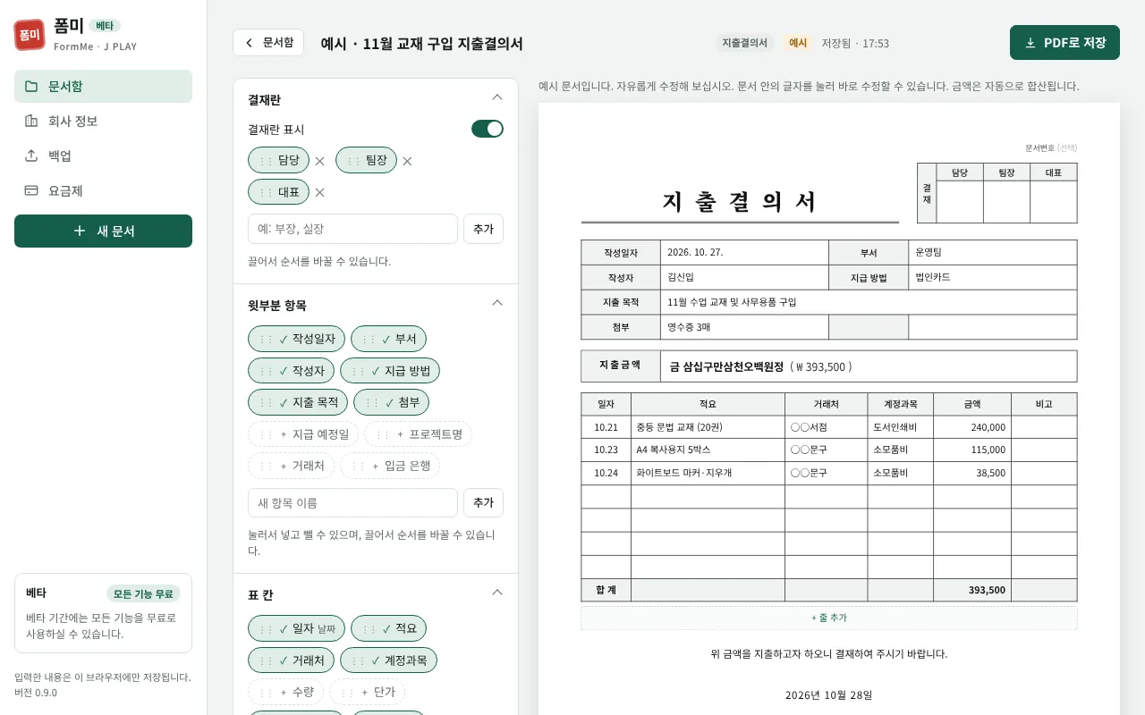Add the 단가 column chip
The image size is (1145, 715).
367,692
